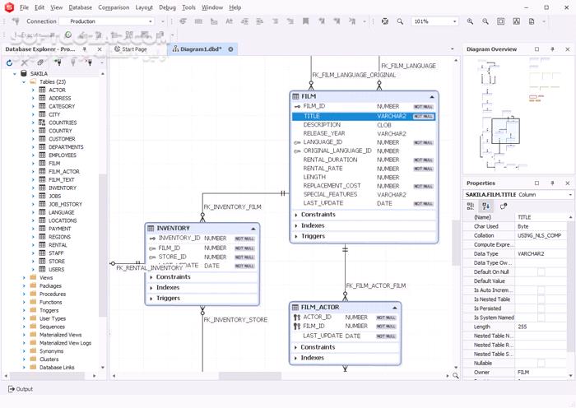576x408 pixels.
Task: Click the Output panel icon at bottom
Action: tap(12, 389)
